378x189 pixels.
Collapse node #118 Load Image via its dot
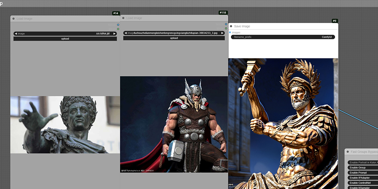coord(123,18)
